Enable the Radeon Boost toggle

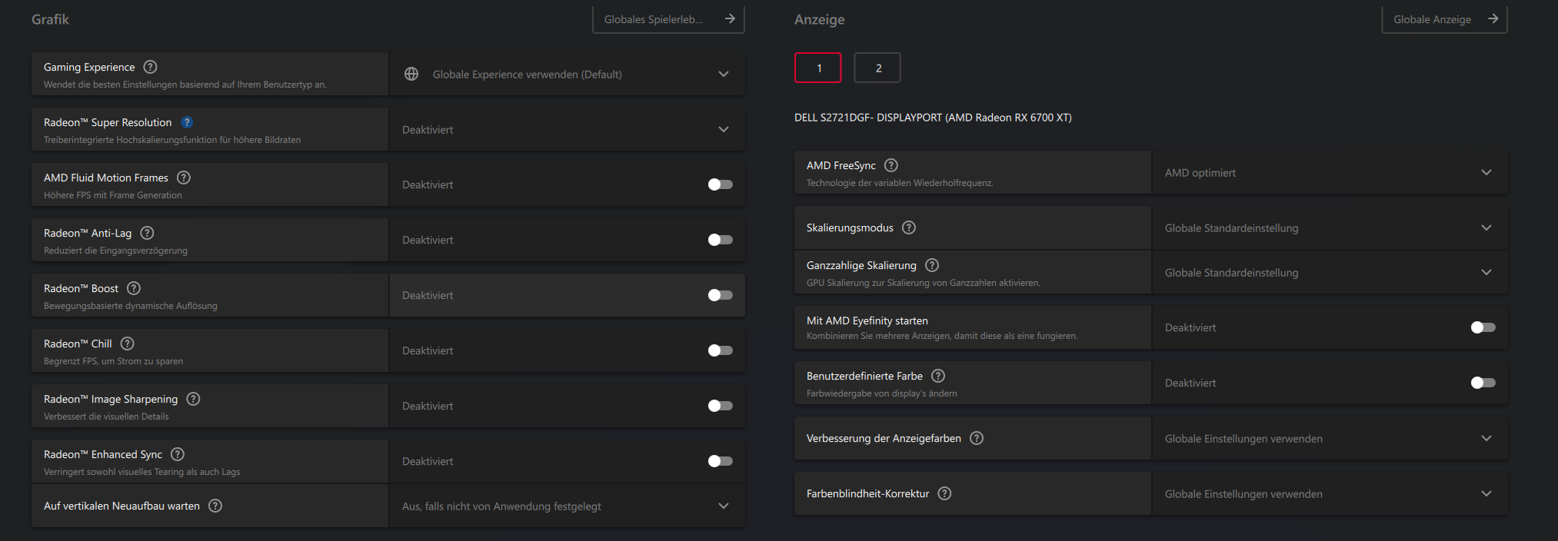(721, 295)
